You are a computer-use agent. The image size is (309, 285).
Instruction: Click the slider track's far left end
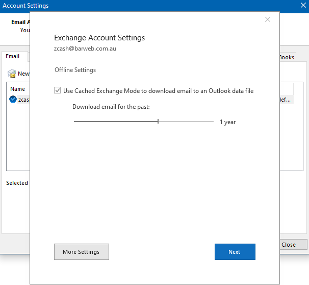coord(75,122)
